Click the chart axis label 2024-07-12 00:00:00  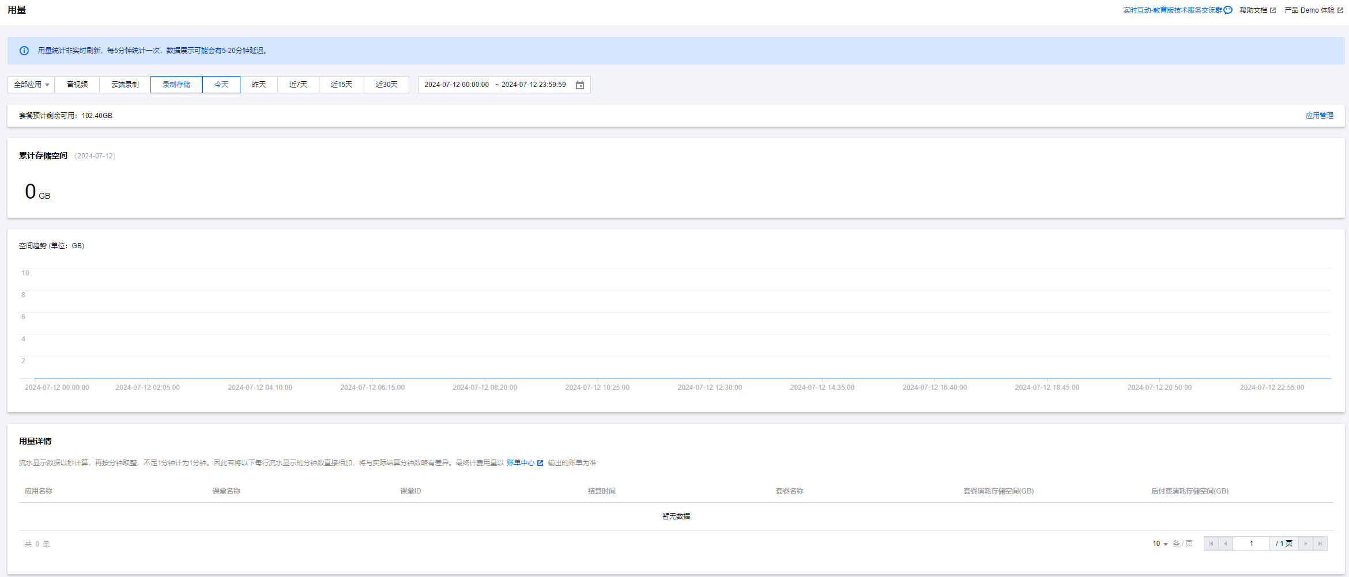tap(57, 388)
